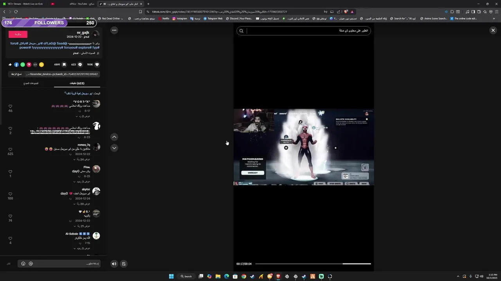Open Google Chrome from the taskbar
This screenshot has width=501, height=281.
click(x=244, y=276)
